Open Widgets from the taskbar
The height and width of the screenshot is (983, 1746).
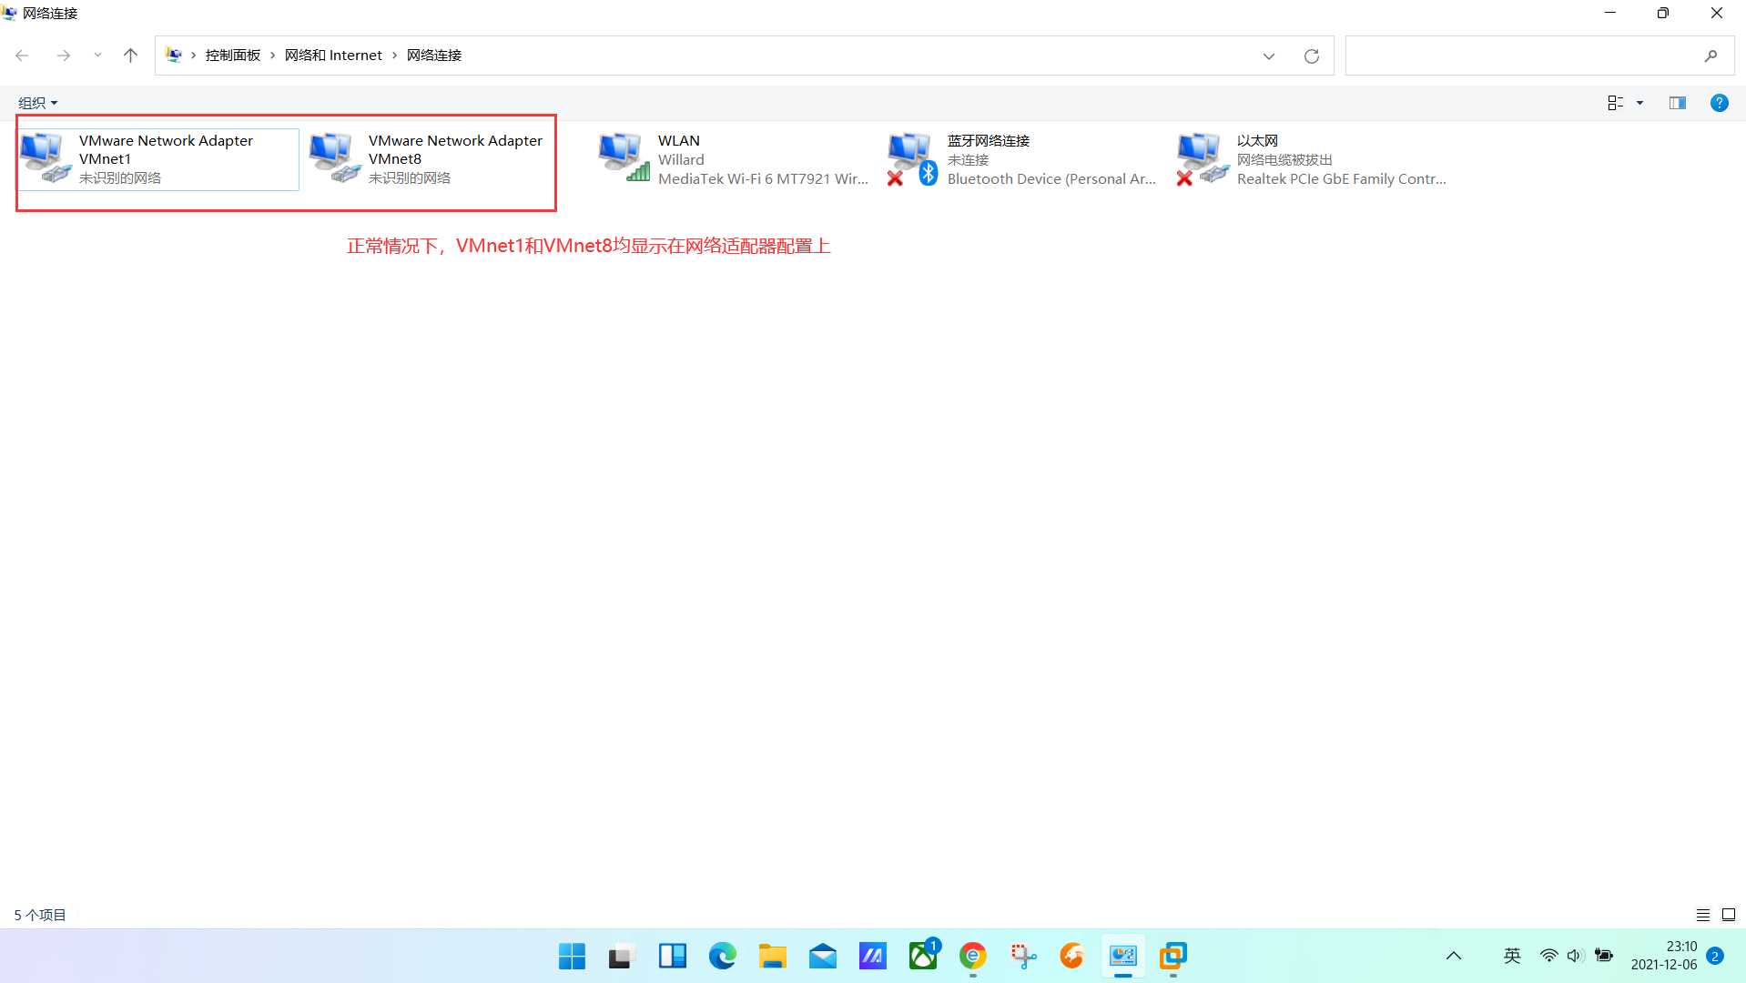pos(673,956)
